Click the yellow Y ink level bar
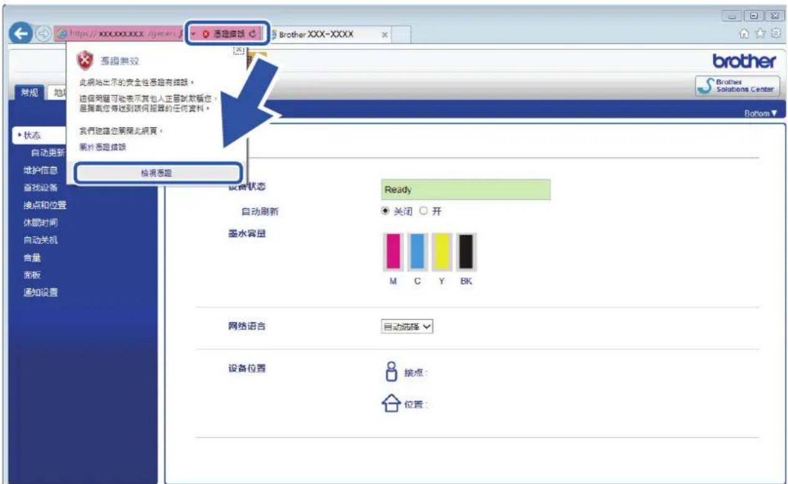788x484 pixels. tap(441, 251)
